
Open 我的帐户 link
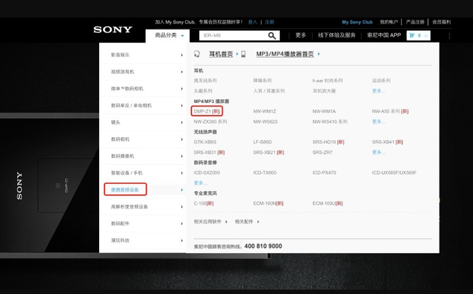coord(389,22)
